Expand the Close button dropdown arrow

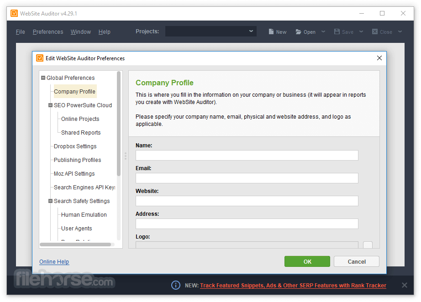pyautogui.click(x=400, y=31)
